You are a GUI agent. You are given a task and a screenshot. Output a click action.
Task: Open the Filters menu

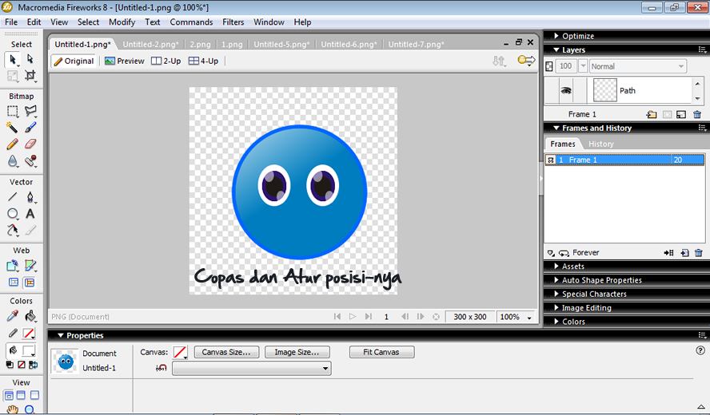coord(233,22)
